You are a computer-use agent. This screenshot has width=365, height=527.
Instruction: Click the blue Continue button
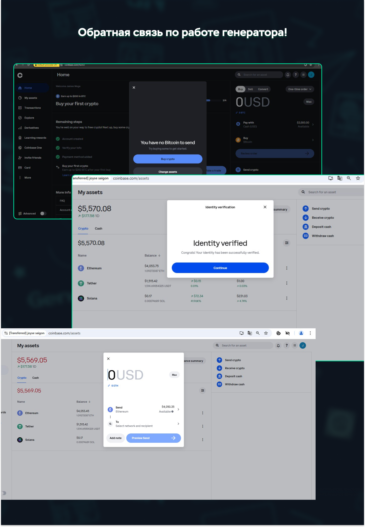220,268
